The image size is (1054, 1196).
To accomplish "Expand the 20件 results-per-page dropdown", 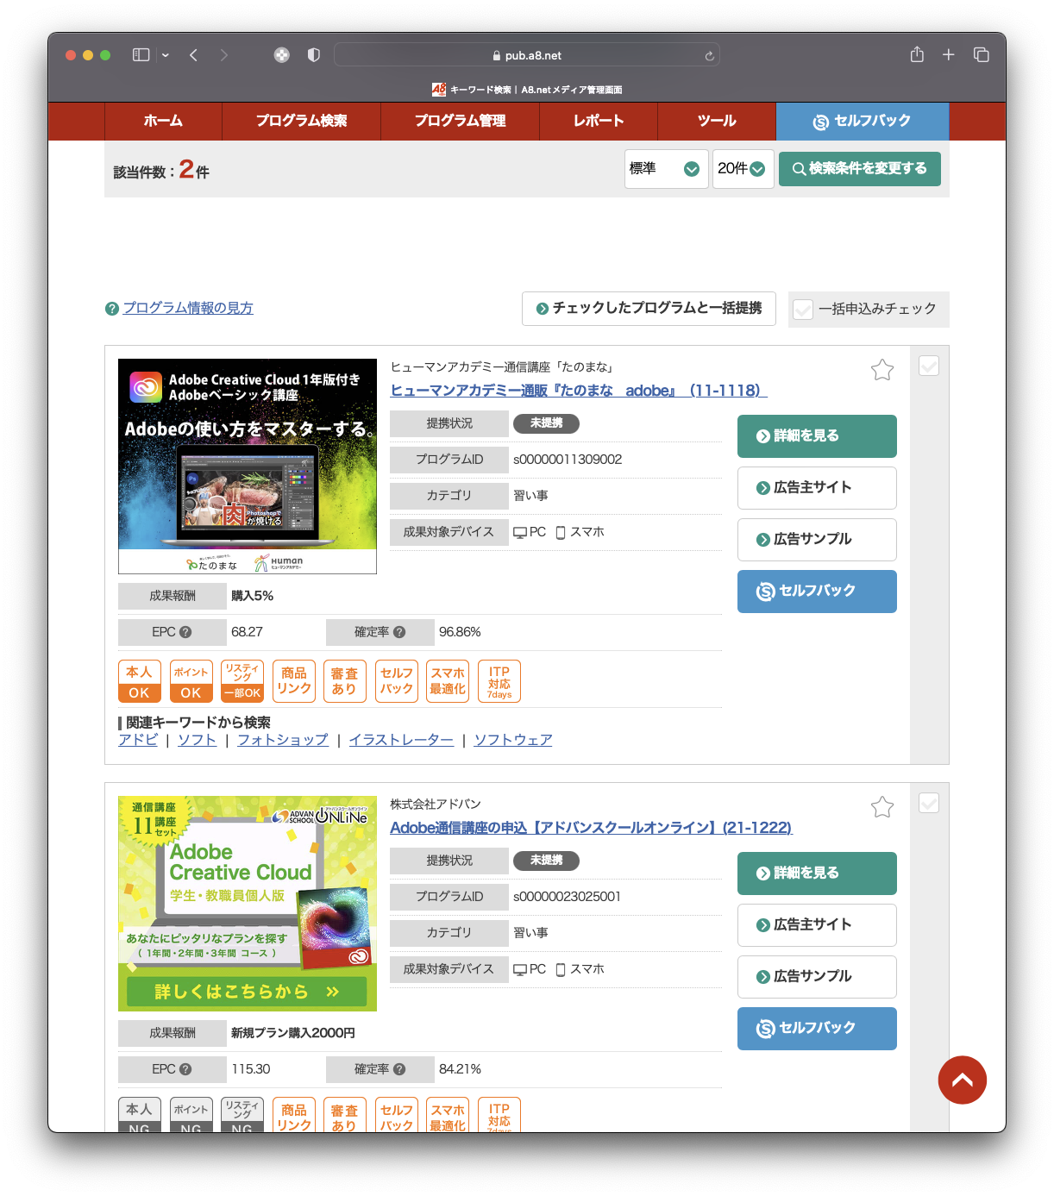I will coord(743,168).
